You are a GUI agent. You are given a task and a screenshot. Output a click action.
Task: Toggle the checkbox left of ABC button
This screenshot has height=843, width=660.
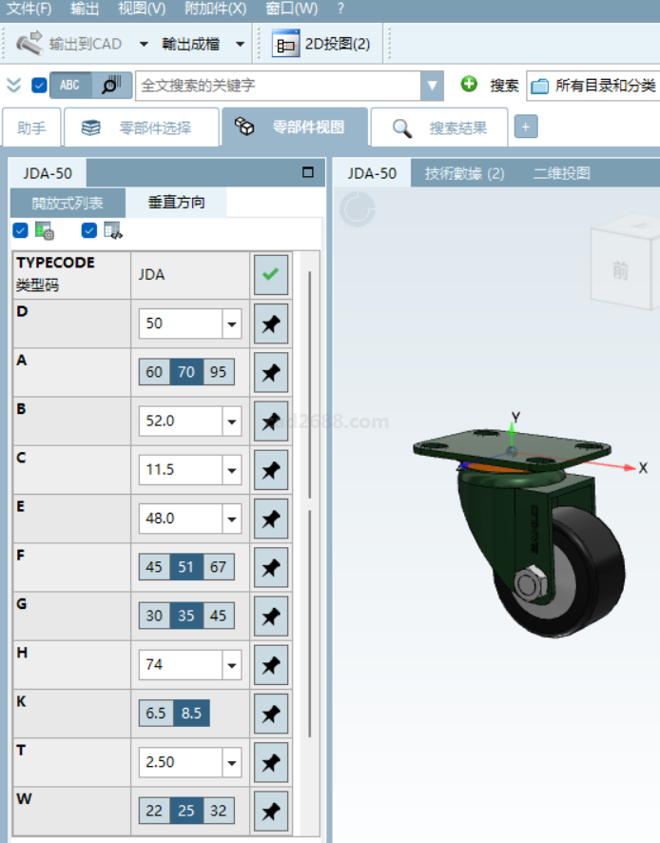click(x=39, y=85)
